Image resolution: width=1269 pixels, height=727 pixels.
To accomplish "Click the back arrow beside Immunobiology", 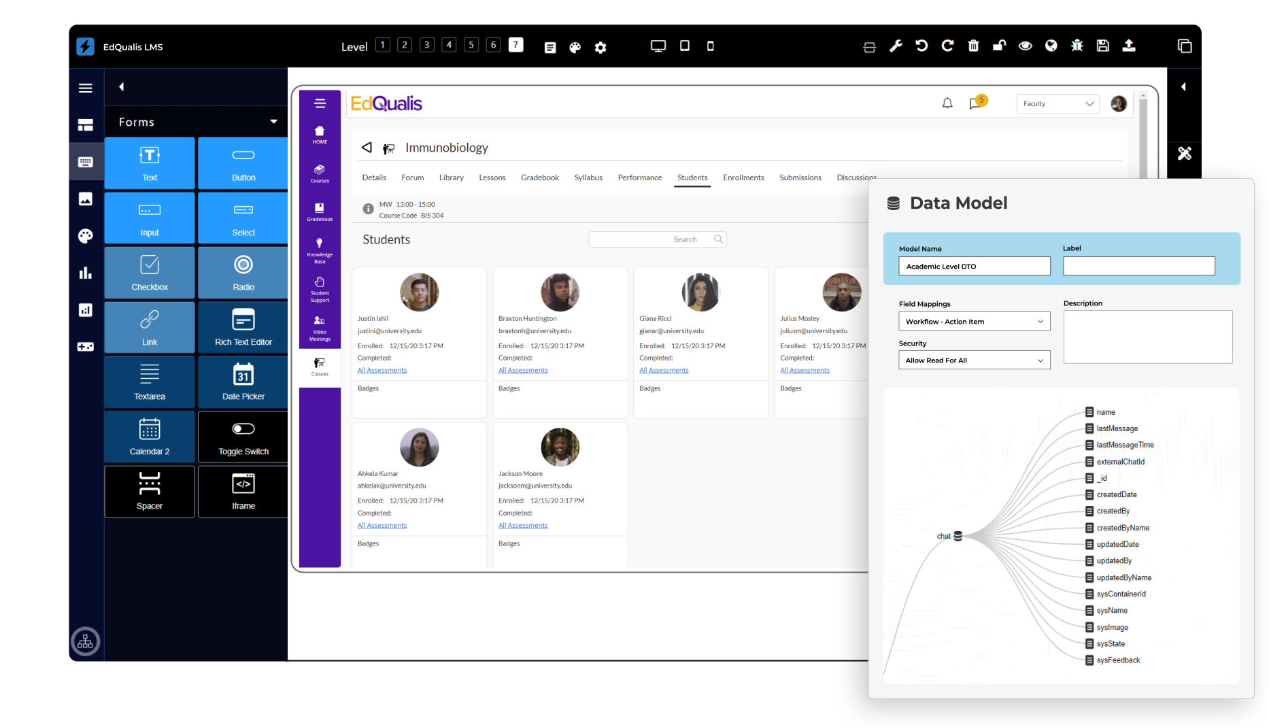I will 367,147.
